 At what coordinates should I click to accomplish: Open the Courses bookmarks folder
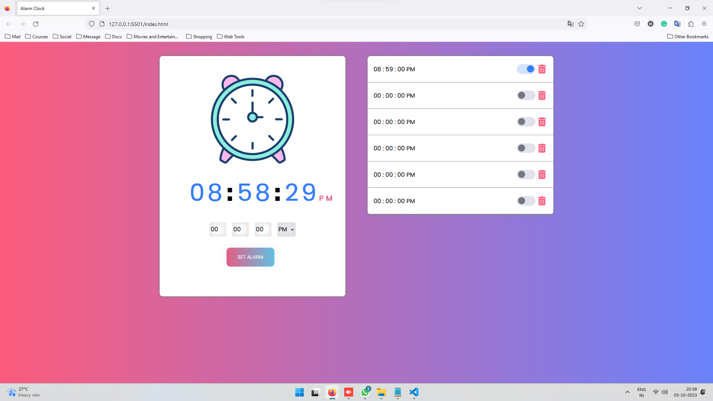click(x=37, y=37)
